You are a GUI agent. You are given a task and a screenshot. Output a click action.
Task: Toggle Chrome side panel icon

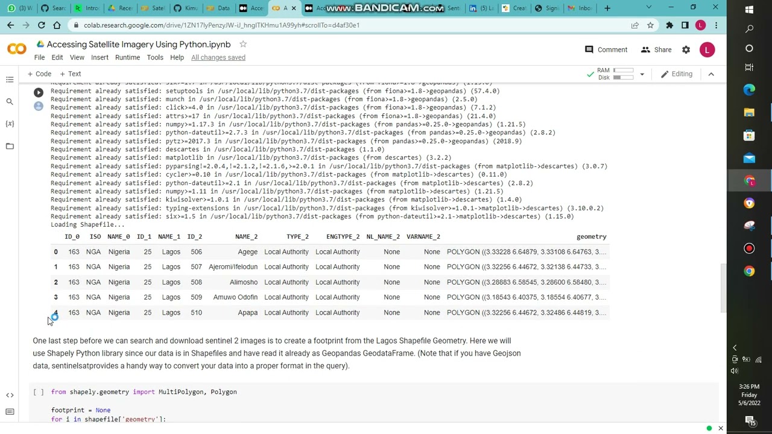coord(685,25)
